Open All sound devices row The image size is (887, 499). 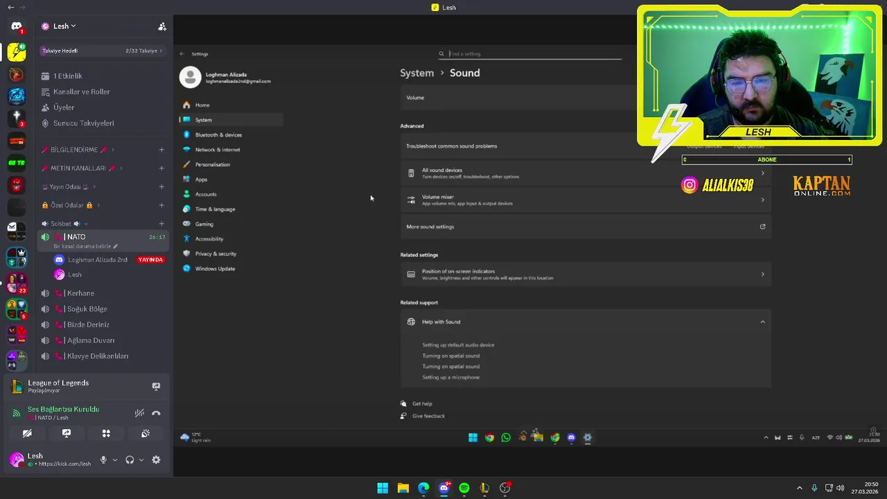coord(586,173)
